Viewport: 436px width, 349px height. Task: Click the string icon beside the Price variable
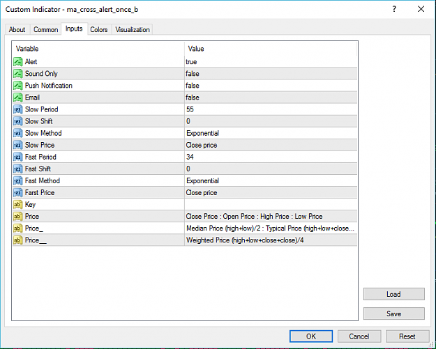click(18, 217)
